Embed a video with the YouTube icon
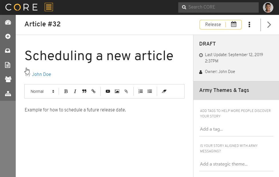This screenshot has height=177, width=279. [x=108, y=91]
